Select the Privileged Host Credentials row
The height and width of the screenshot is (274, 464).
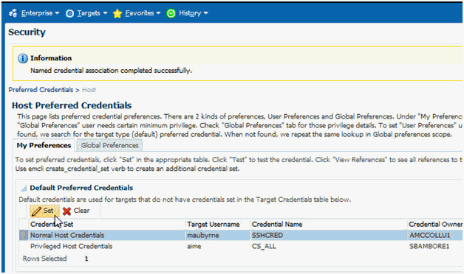point(241,246)
